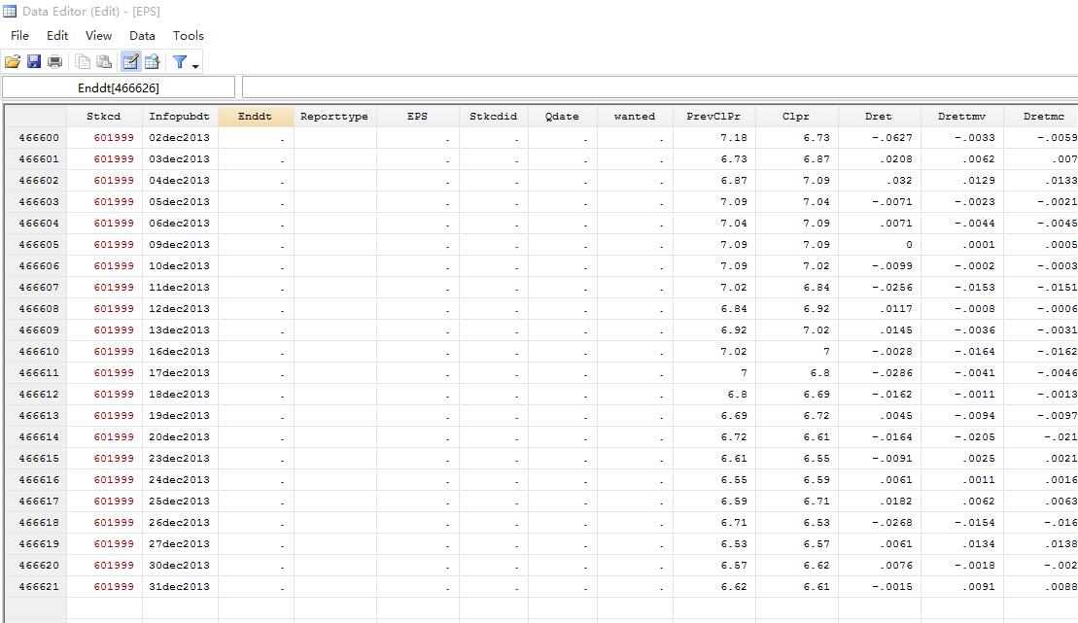Click Drettmv value -.0154
The image size is (1078, 623).
961,523
